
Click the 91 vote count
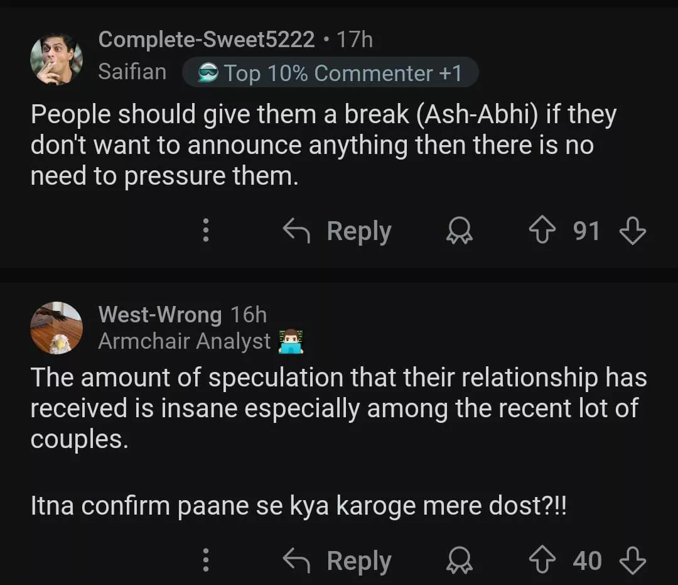pyautogui.click(x=586, y=231)
